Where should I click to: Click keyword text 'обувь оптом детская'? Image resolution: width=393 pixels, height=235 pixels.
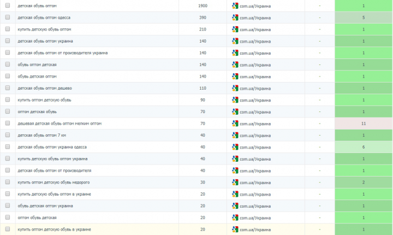pos(37,65)
